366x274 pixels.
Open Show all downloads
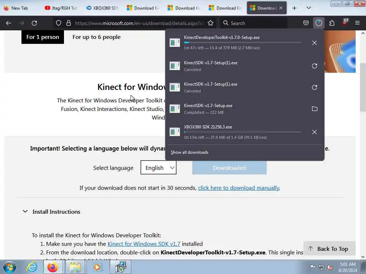point(189,152)
